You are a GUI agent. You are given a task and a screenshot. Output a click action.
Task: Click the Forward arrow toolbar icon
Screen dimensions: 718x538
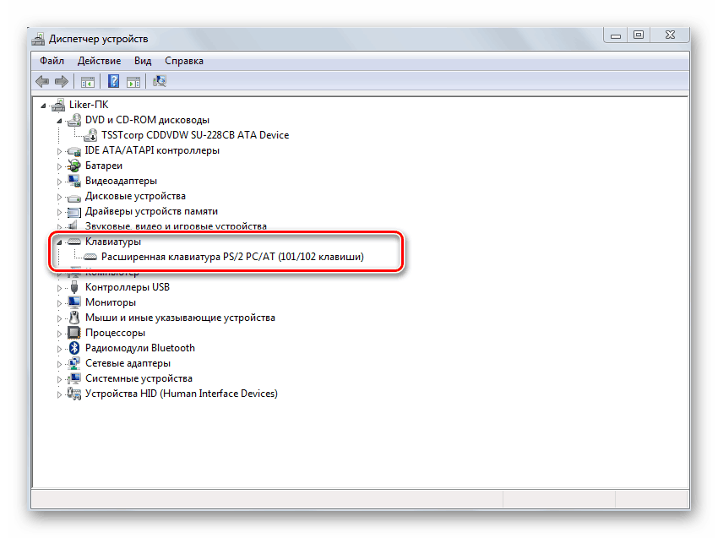pos(62,81)
